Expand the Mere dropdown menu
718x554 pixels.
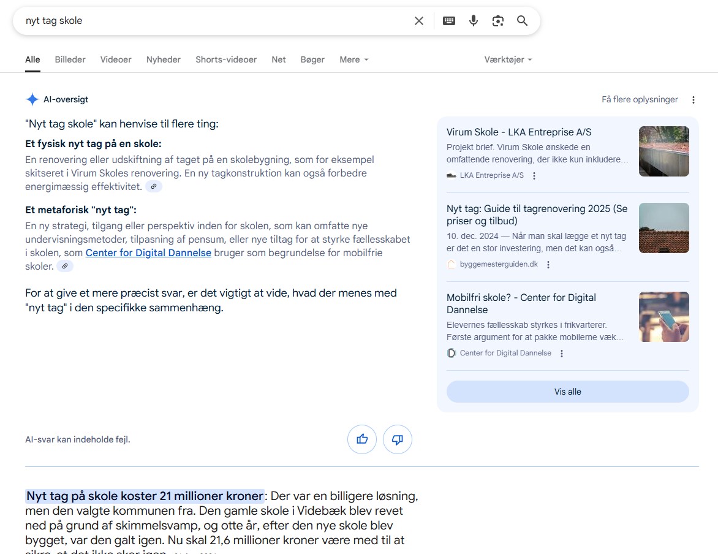coord(353,59)
